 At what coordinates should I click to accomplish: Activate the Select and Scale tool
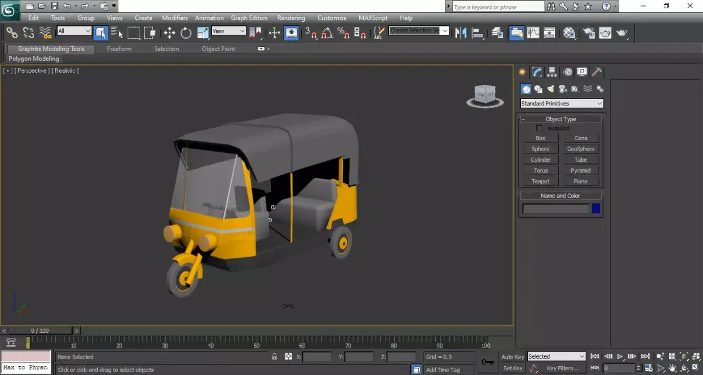coord(203,32)
